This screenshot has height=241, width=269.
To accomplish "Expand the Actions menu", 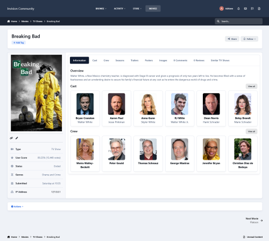I will point(17,207).
